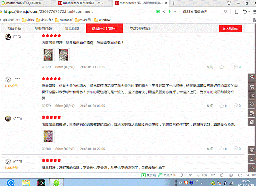Switch to mothercare官方旗舰店 browser tab

(x=83, y=3)
